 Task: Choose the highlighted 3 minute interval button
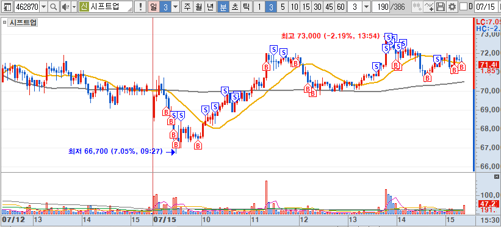pyautogui.click(x=270, y=6)
